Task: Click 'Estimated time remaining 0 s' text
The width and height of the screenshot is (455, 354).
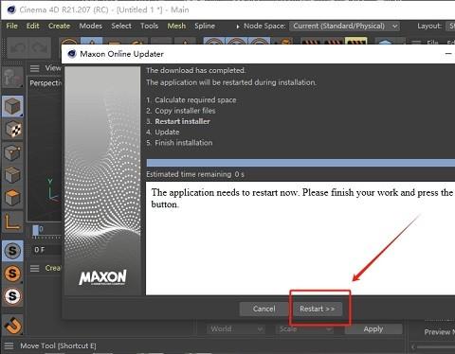Action: [x=195, y=174]
